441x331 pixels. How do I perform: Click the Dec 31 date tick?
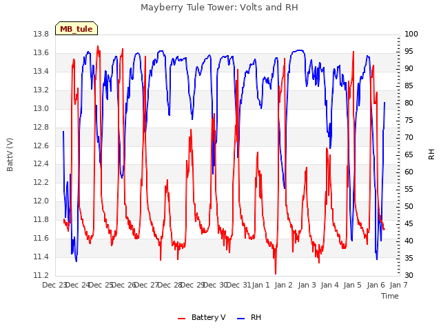point(238,285)
